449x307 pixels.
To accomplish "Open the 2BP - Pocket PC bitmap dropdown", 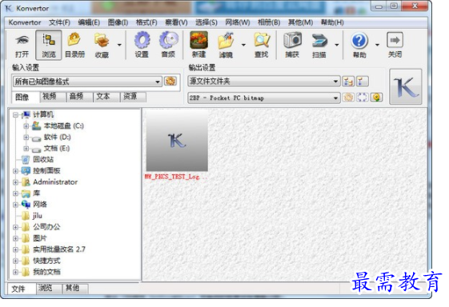I will (264, 98).
